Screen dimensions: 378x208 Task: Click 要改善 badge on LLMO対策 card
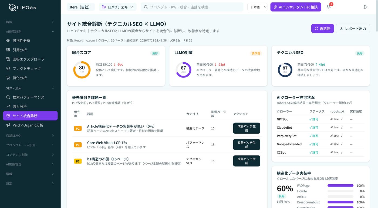tap(256, 53)
